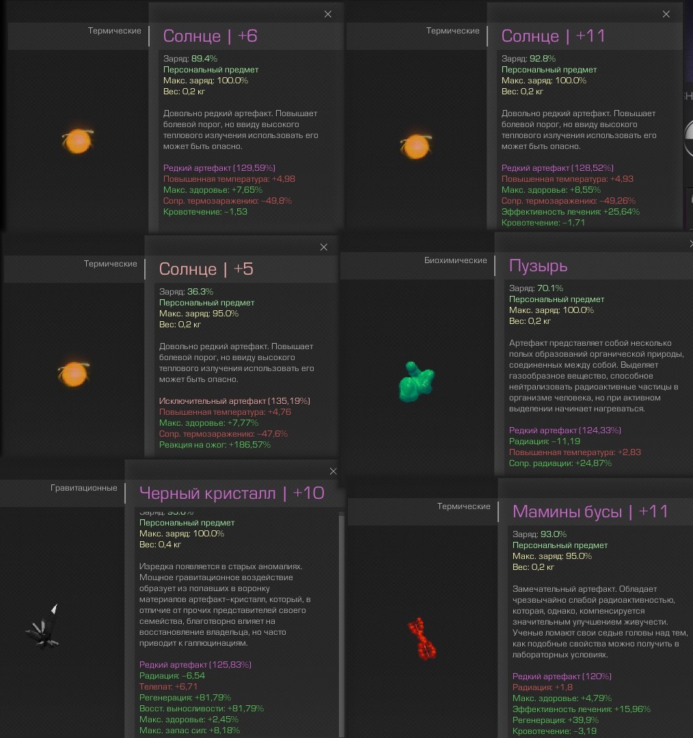
Task: Click "Кровотечение: -3,19"
Action: [554, 731]
